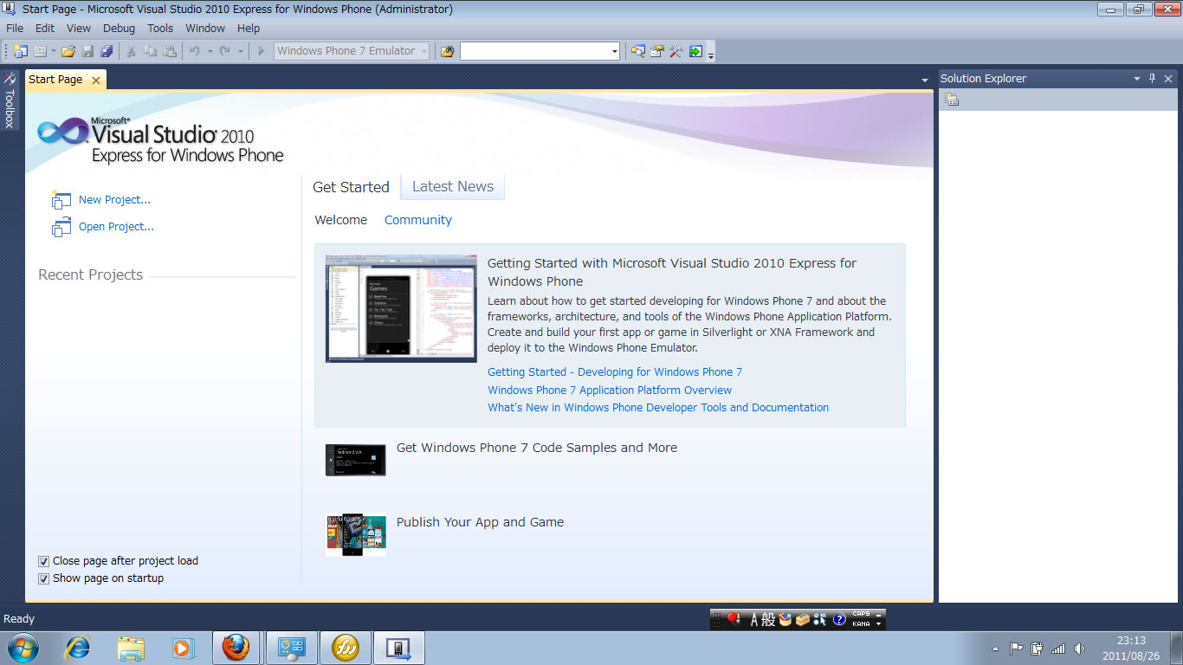Click the New Project toolbar icon
Viewport: 1183px width, 665px height.
click(21, 51)
